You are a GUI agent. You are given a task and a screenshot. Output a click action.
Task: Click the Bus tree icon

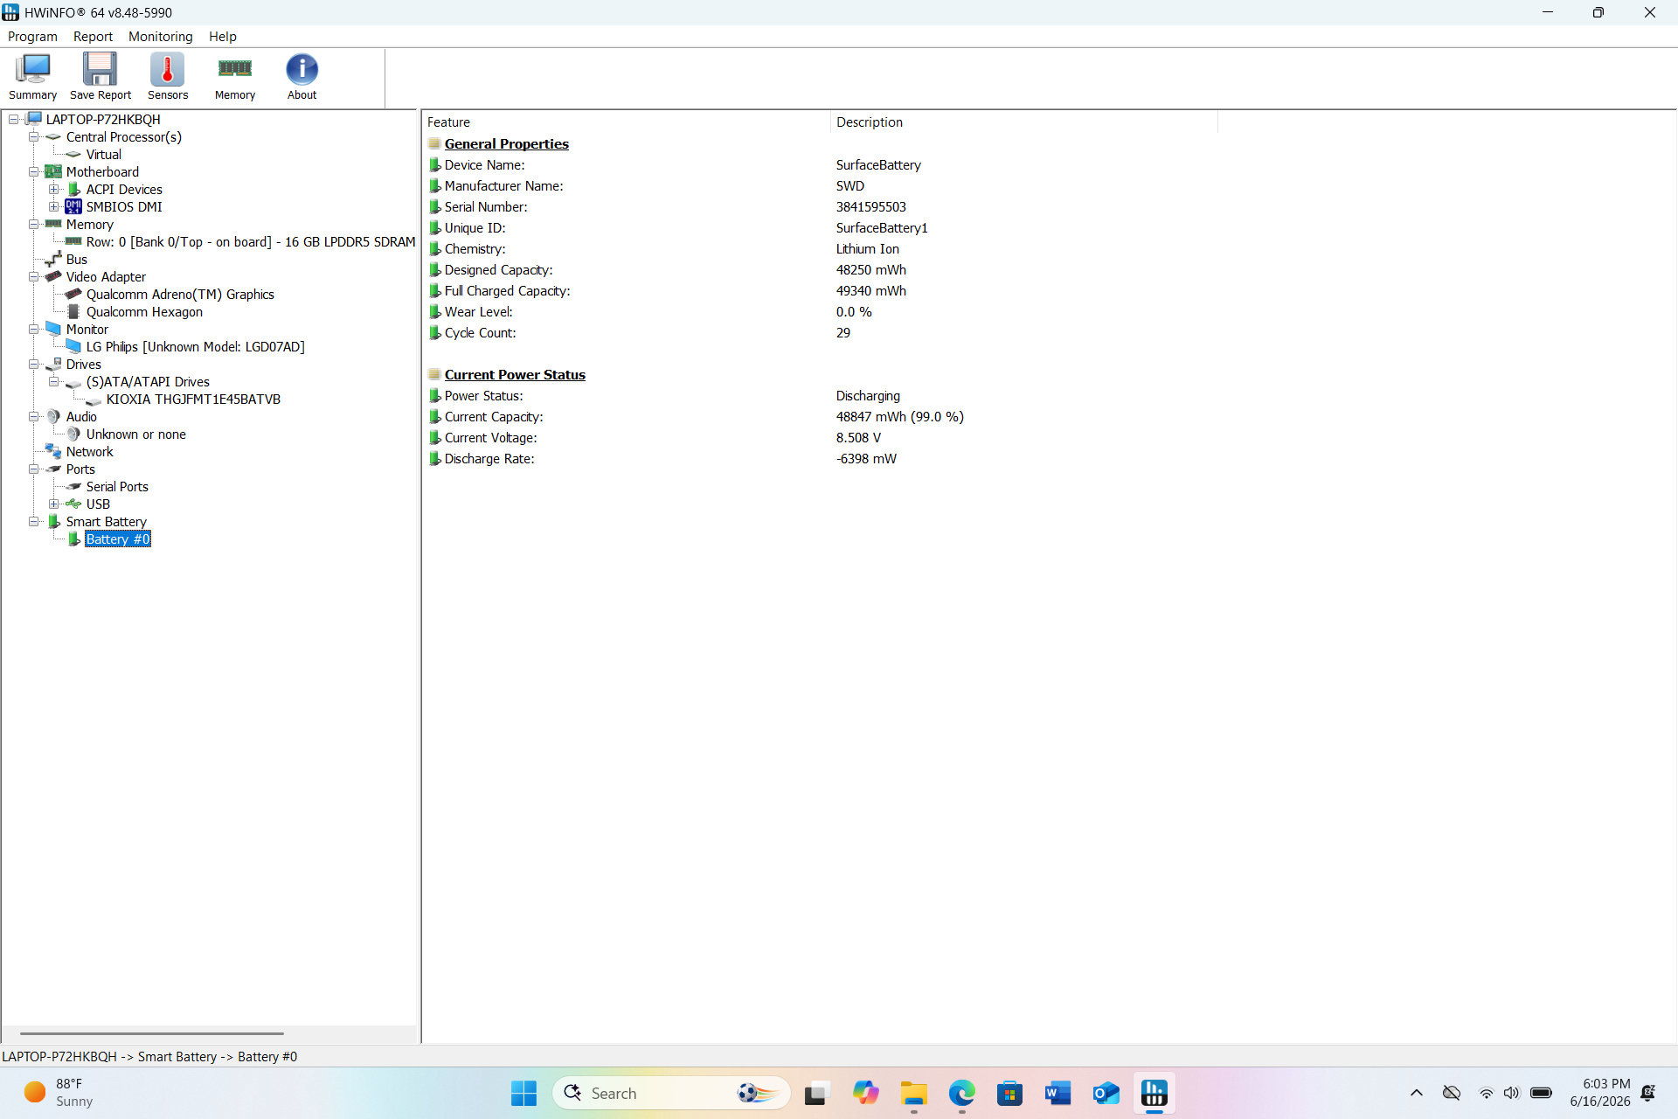[x=54, y=260]
